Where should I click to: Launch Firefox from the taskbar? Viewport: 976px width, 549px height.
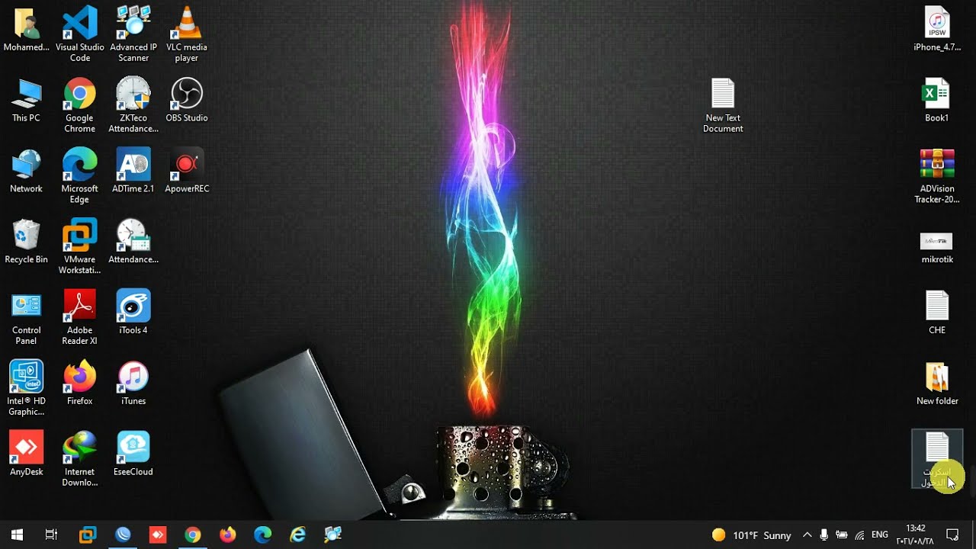[x=227, y=535]
